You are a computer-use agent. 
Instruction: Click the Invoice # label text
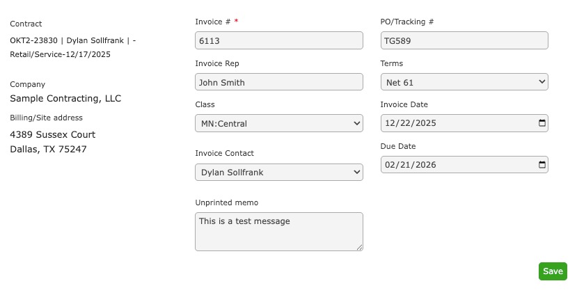213,22
